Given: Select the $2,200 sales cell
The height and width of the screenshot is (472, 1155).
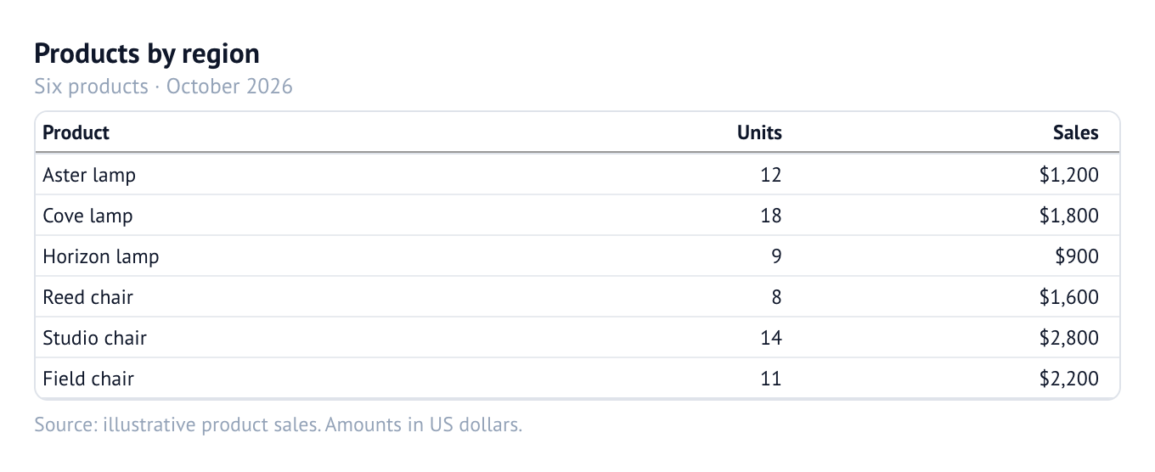Looking at the screenshot, I should pyautogui.click(x=1068, y=379).
